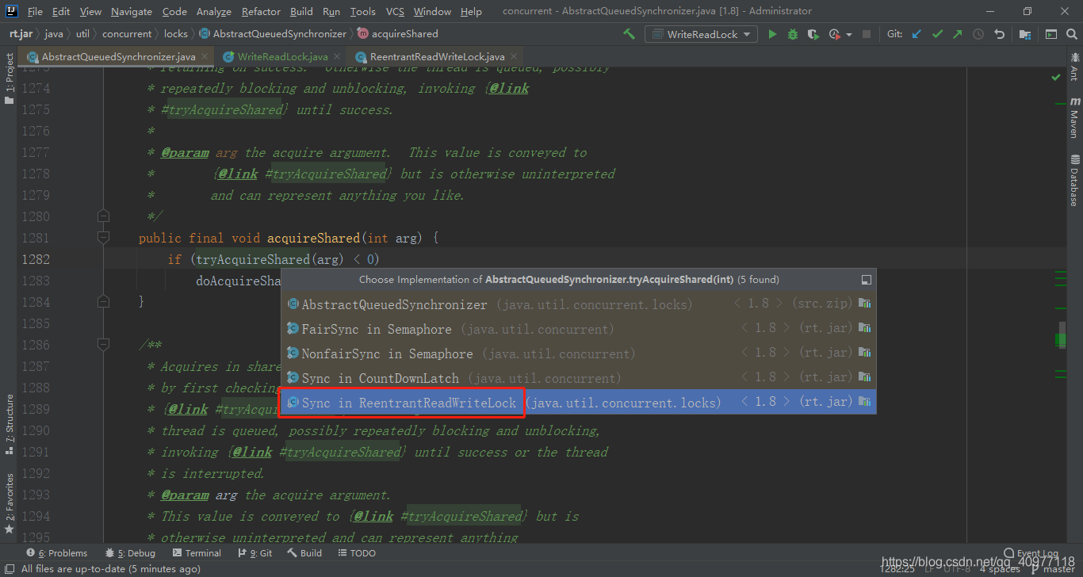This screenshot has width=1083, height=577.
Task: Click tryAcquireShared call on line 1282
Action: pos(253,259)
